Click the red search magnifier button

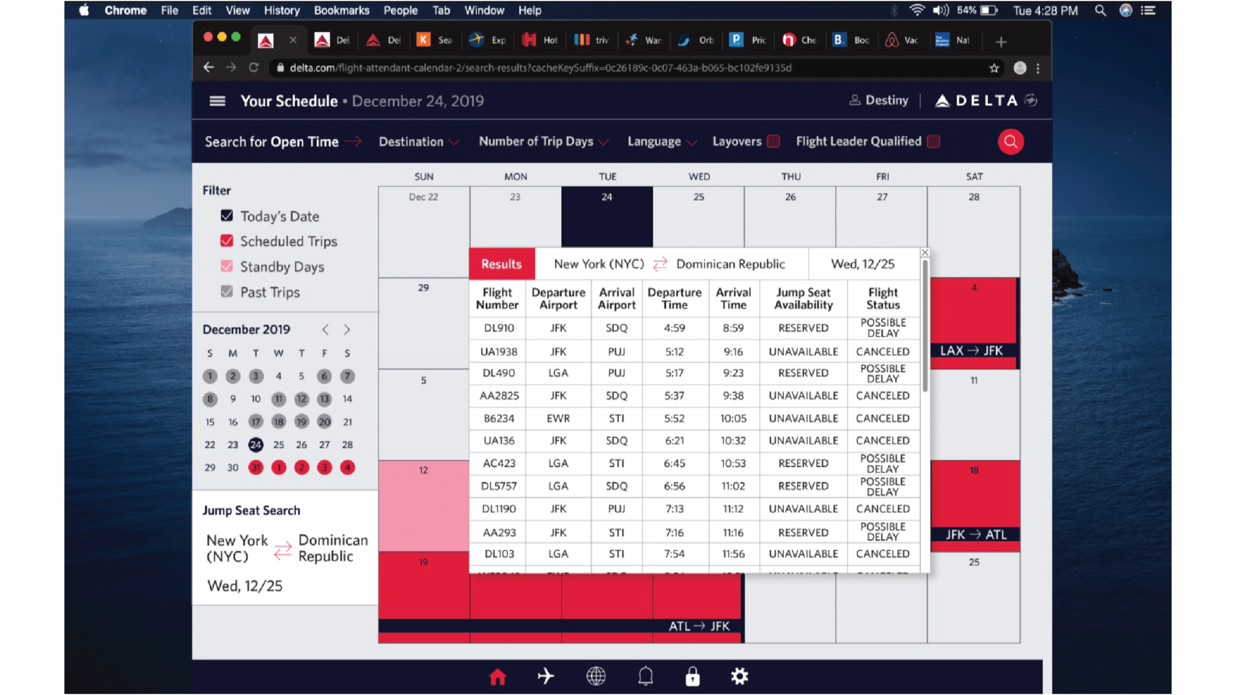click(1010, 142)
